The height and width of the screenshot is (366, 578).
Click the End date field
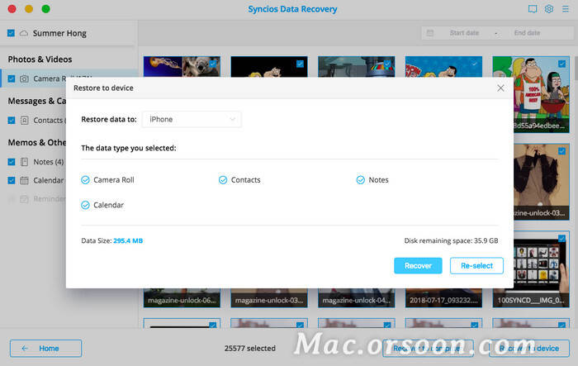pos(527,33)
